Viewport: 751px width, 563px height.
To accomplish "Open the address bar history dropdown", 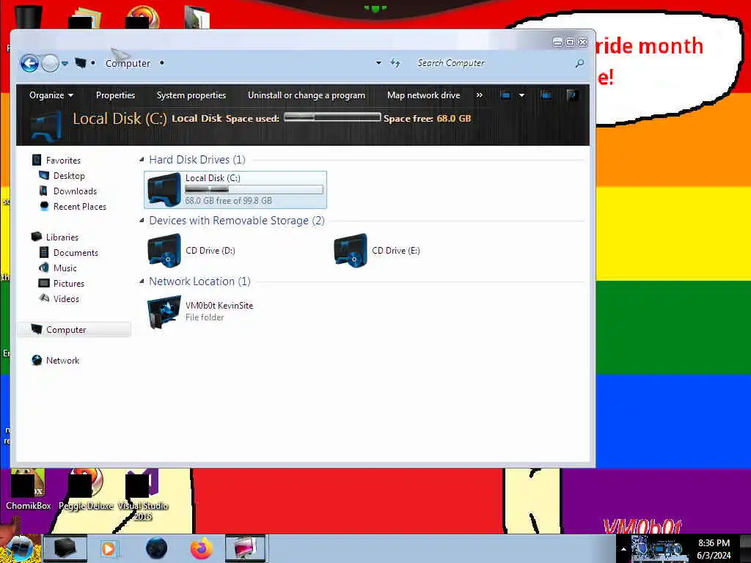I will click(x=378, y=63).
